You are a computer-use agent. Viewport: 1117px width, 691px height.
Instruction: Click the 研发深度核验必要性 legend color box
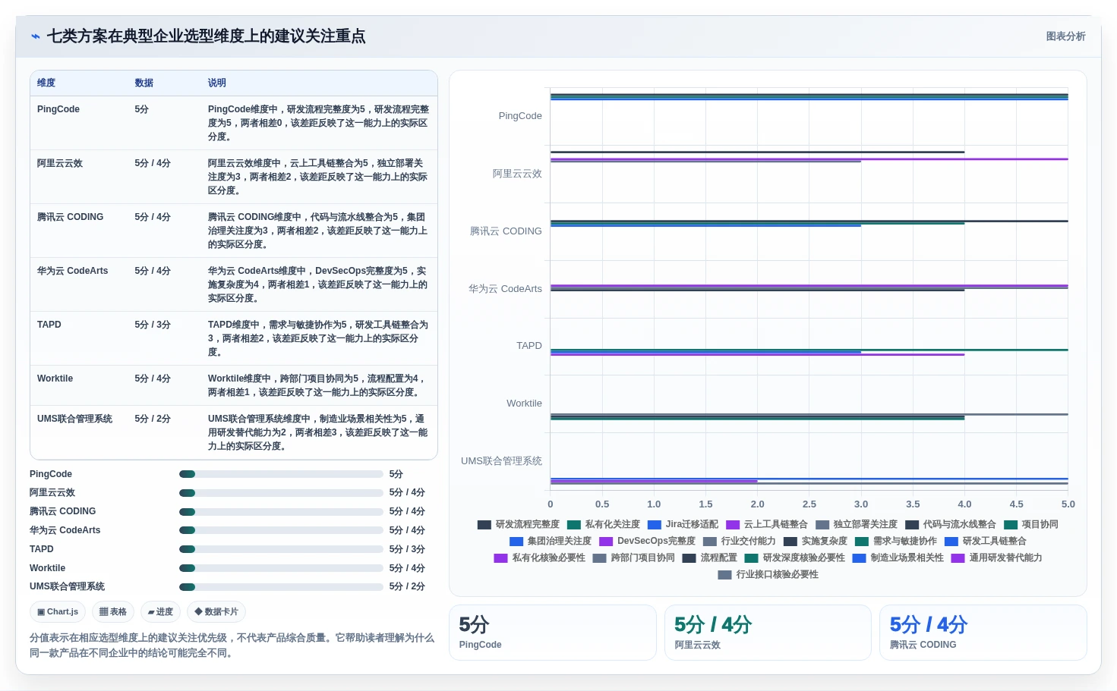(752, 558)
